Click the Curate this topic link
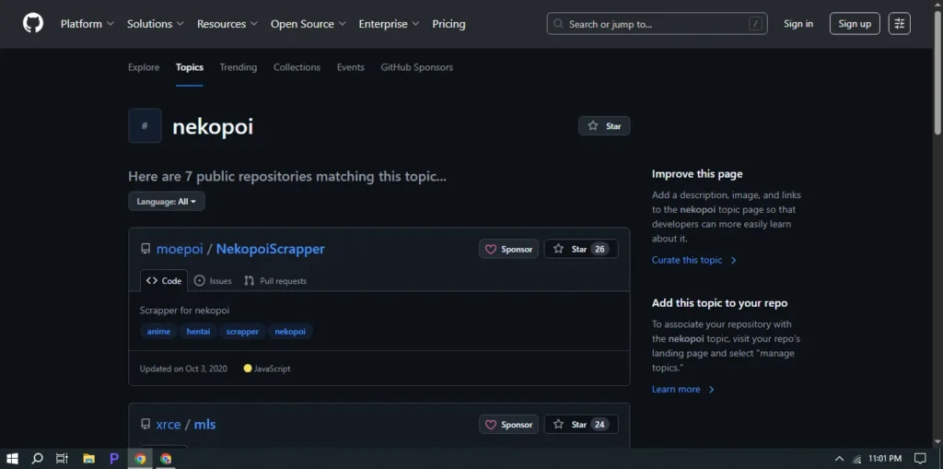 (x=694, y=260)
